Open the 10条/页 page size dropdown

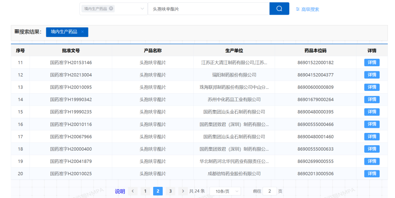pyautogui.click(x=225, y=191)
